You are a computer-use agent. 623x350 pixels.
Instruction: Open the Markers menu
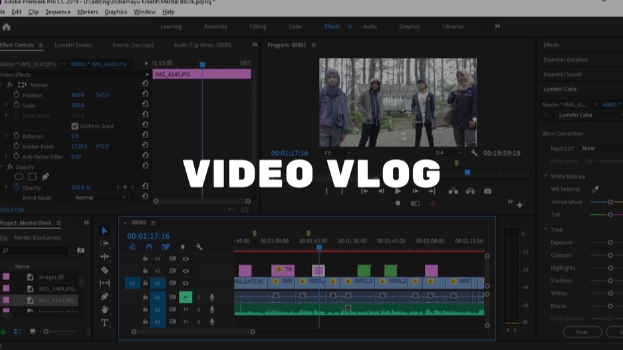(87, 12)
